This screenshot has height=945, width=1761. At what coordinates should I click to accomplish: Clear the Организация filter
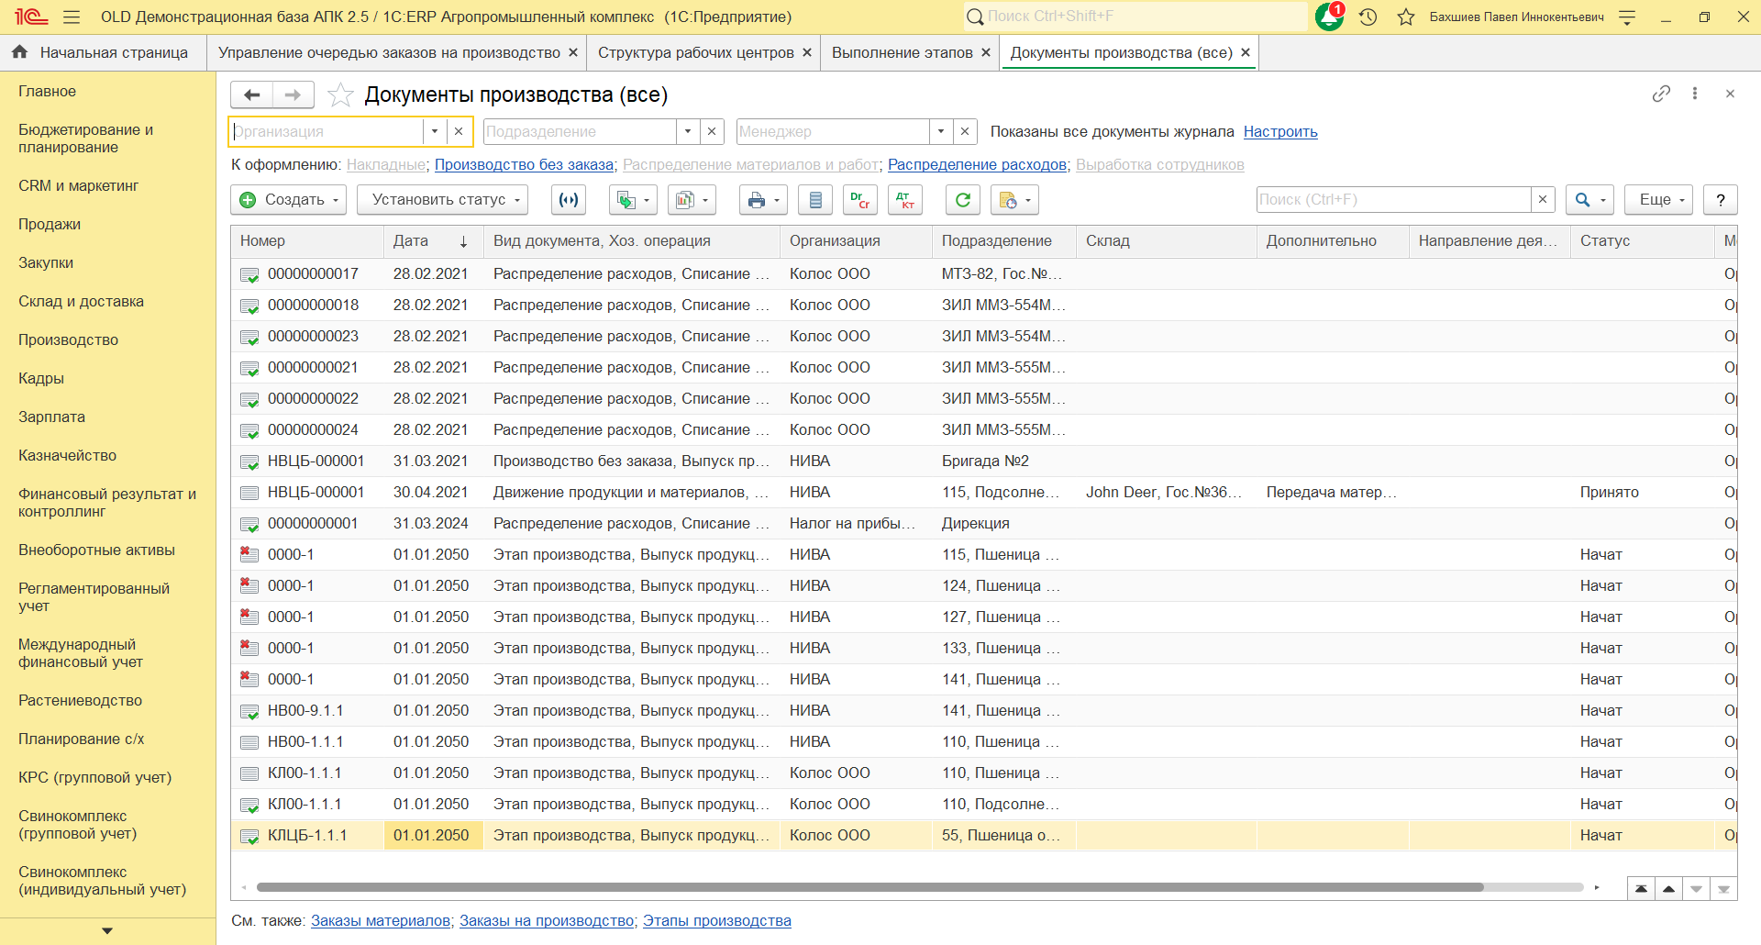tap(459, 131)
